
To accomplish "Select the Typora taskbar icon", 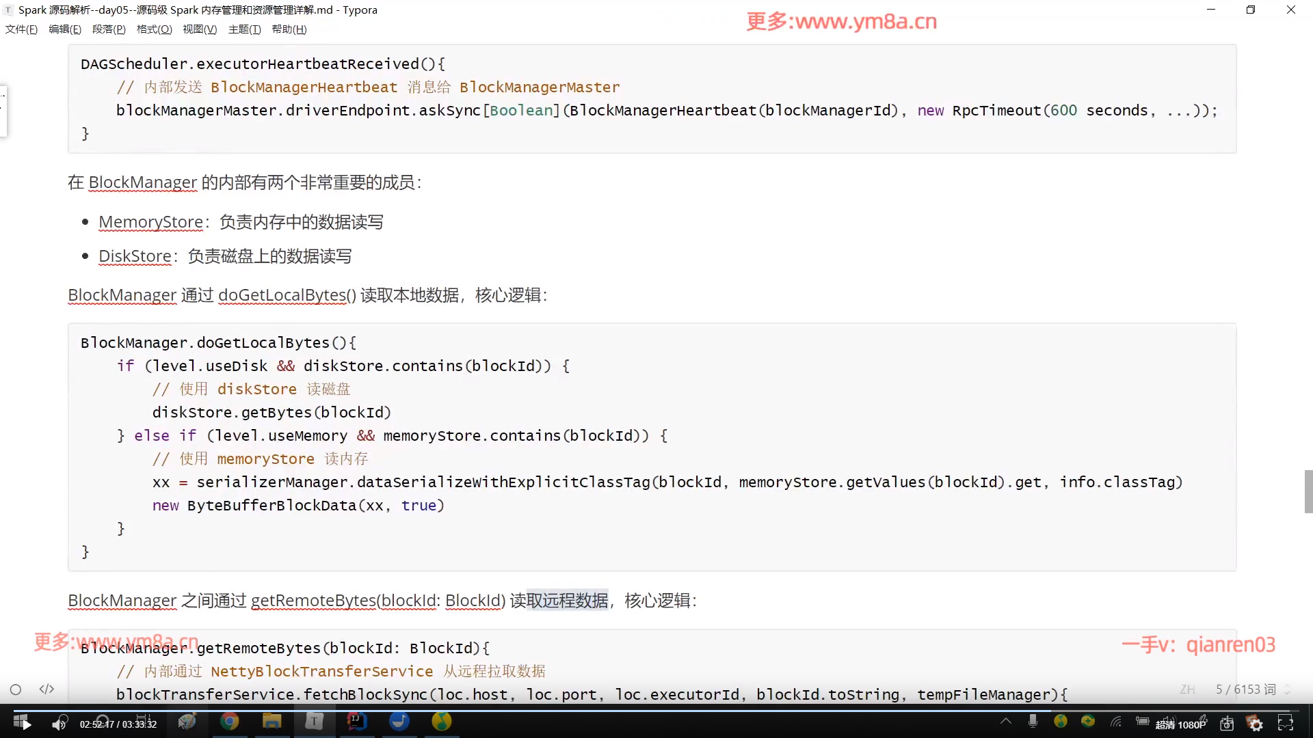I will (314, 722).
